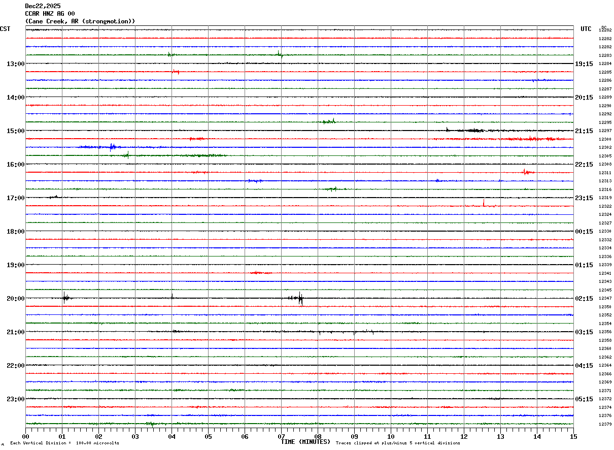Click the blue burst on the trace above 16:00
This screenshot has width=614, height=450.
(x=113, y=147)
